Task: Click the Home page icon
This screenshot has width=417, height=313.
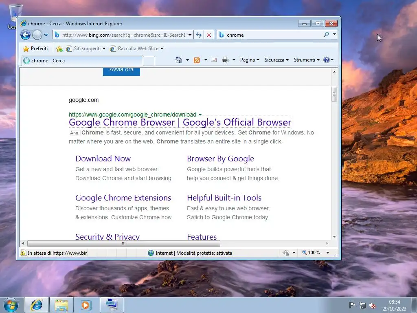Action: point(179,60)
